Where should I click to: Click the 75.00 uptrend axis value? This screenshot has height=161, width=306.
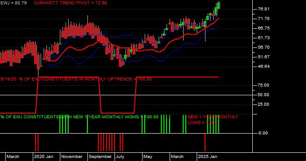(x=264, y=85)
